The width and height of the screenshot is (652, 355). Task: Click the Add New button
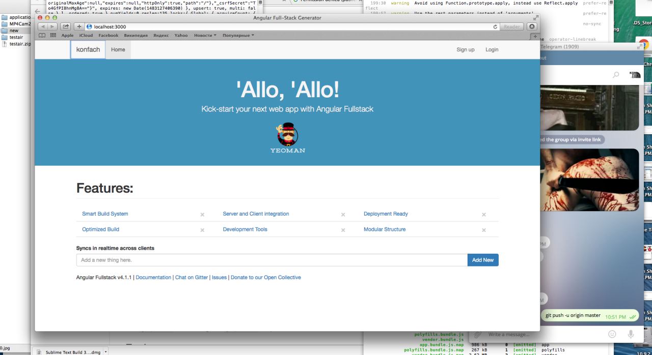pyautogui.click(x=483, y=260)
